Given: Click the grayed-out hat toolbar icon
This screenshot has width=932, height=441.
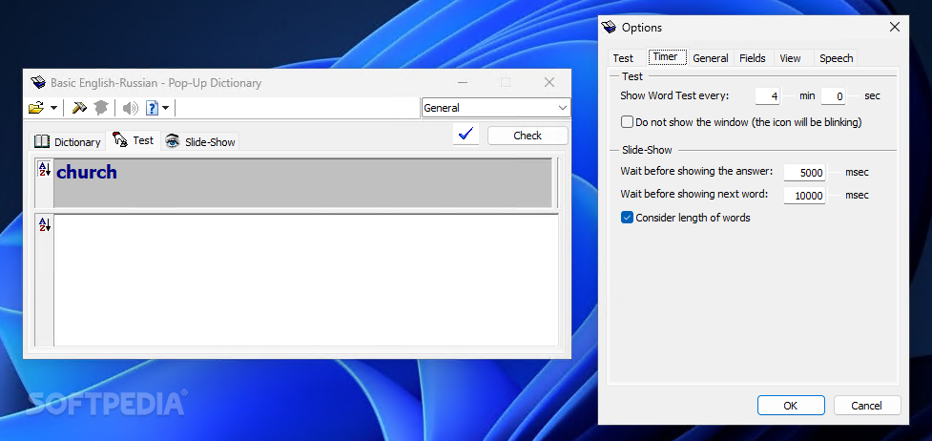Looking at the screenshot, I should [100, 108].
